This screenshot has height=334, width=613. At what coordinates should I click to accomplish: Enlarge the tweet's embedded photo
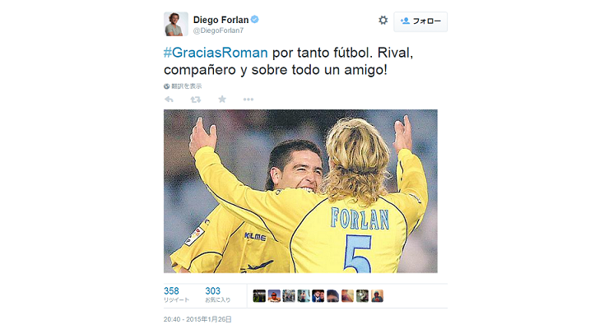300,191
